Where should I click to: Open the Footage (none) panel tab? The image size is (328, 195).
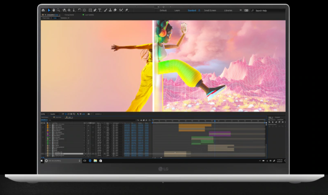click(x=69, y=15)
